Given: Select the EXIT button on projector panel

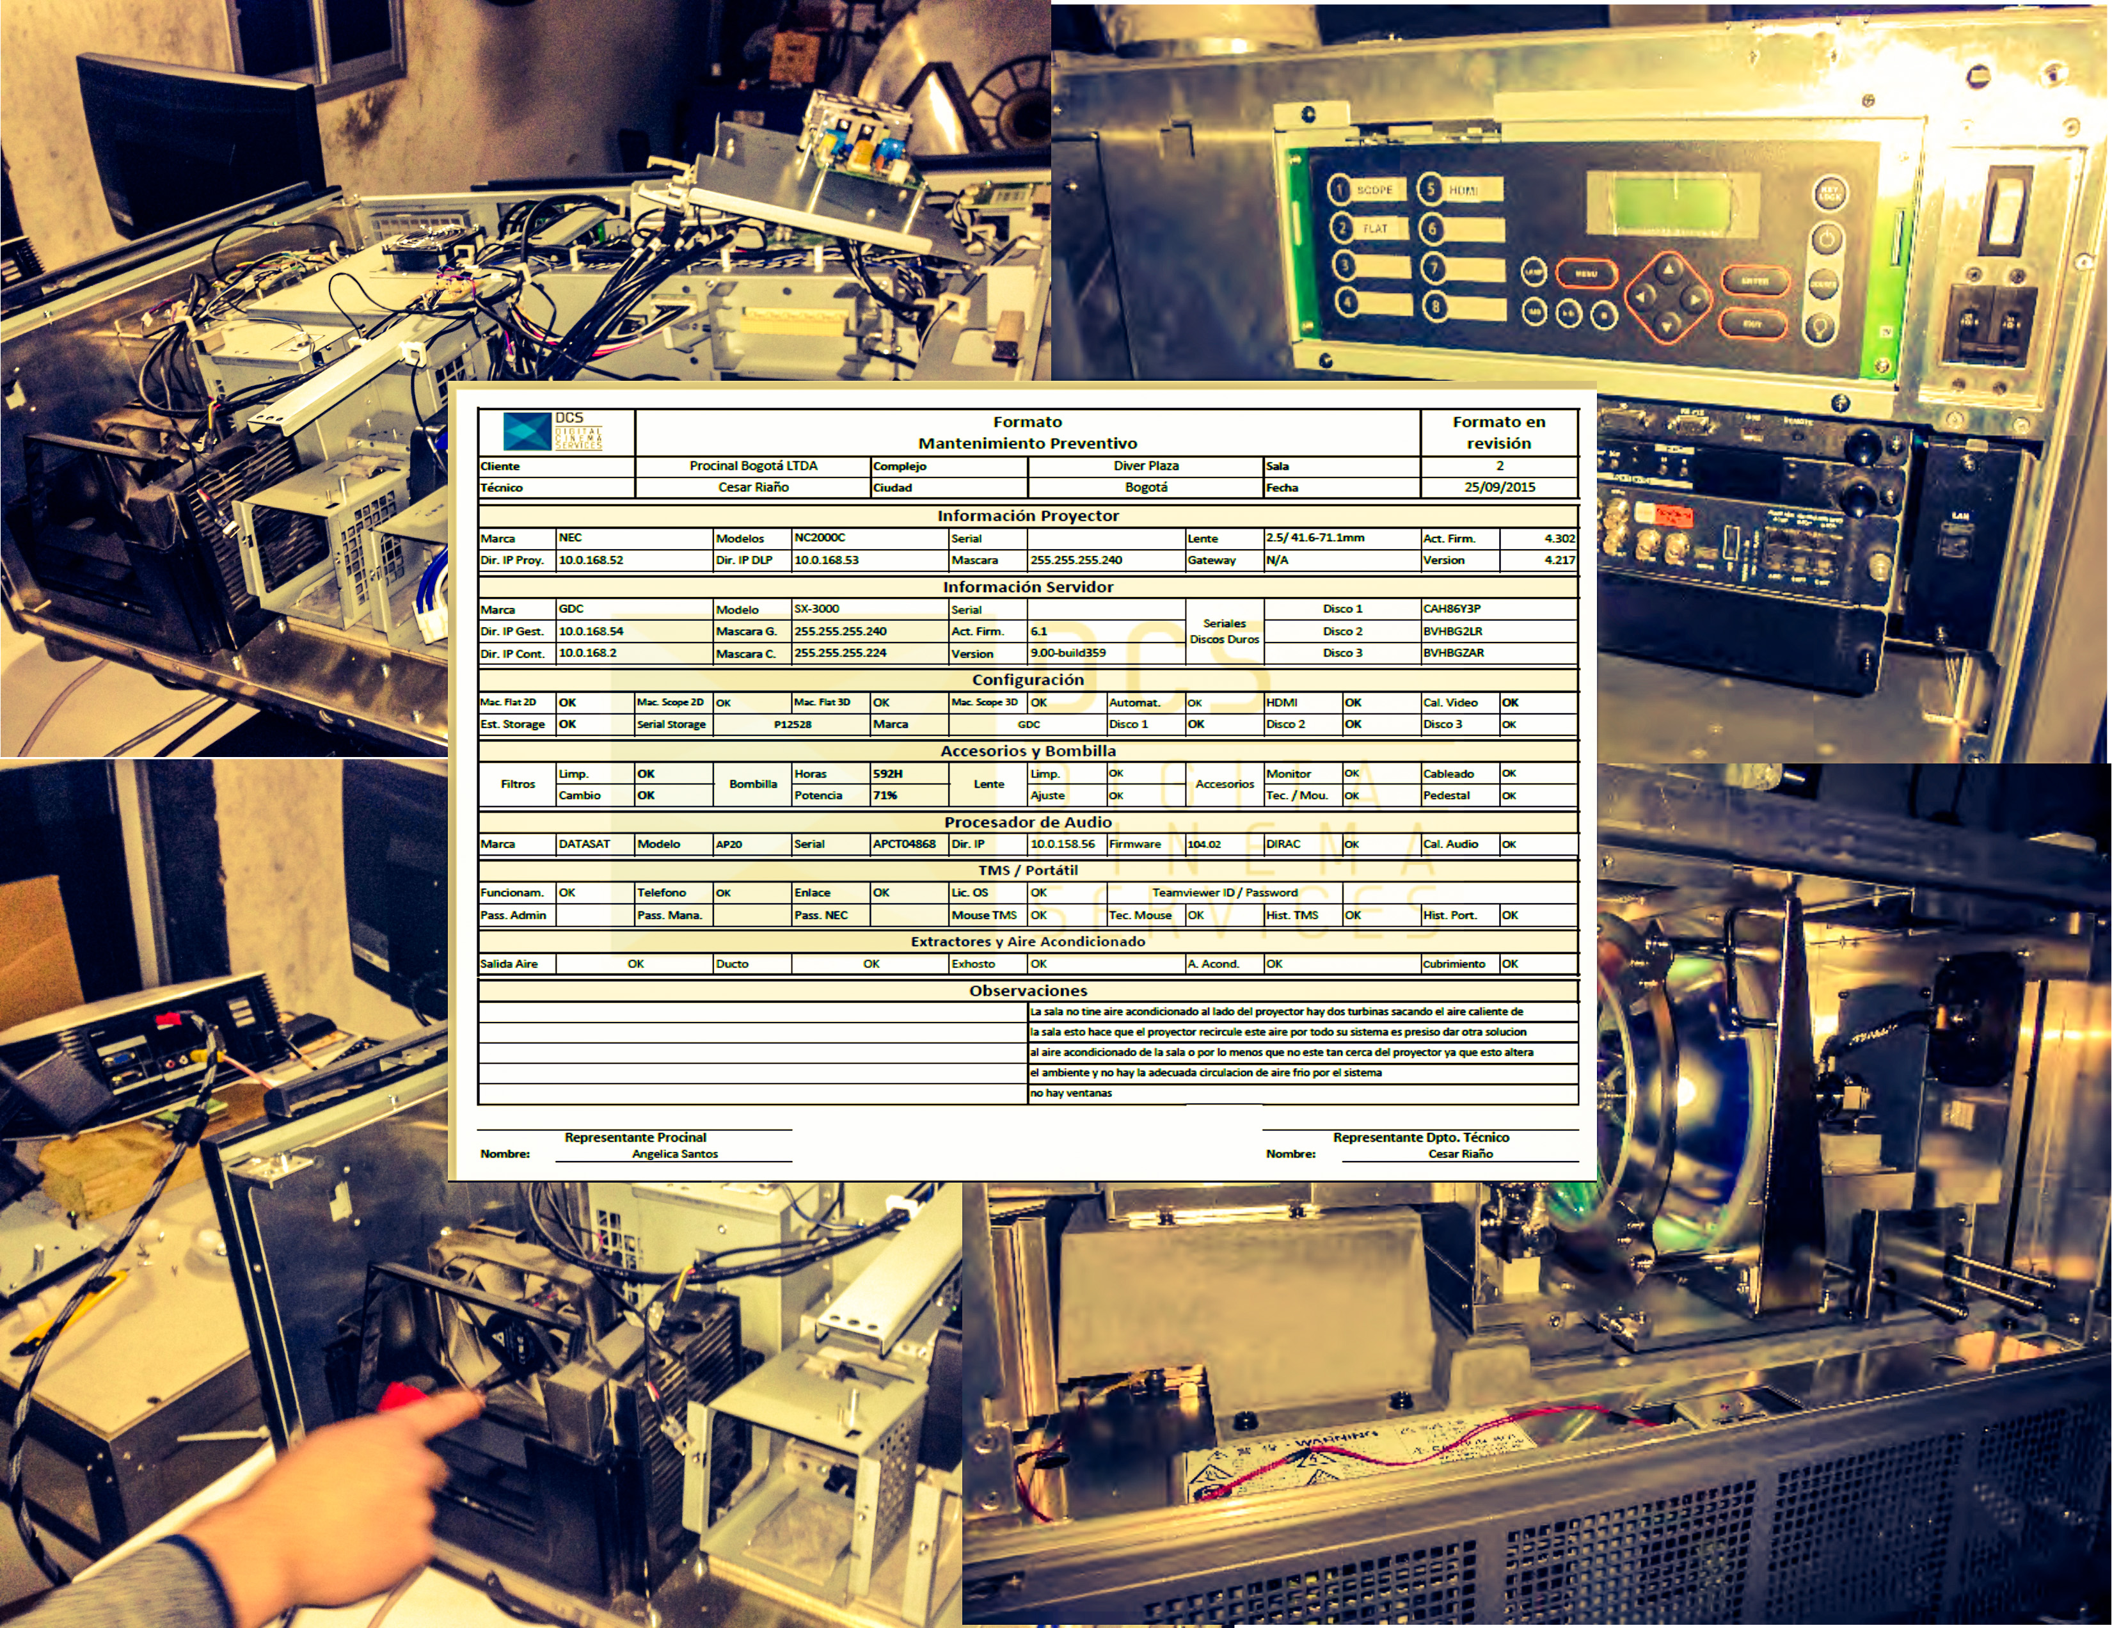Looking at the screenshot, I should (x=1752, y=324).
